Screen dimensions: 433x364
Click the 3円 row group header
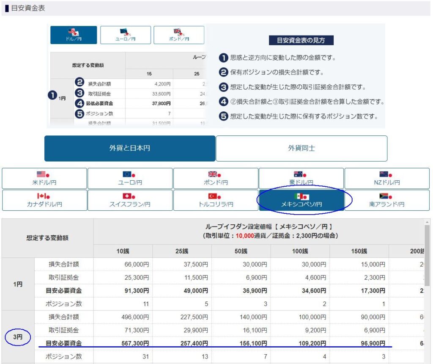[18, 337]
